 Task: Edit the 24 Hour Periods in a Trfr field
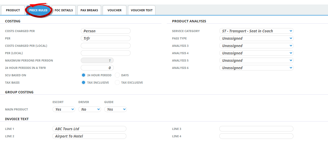[x=97, y=68]
